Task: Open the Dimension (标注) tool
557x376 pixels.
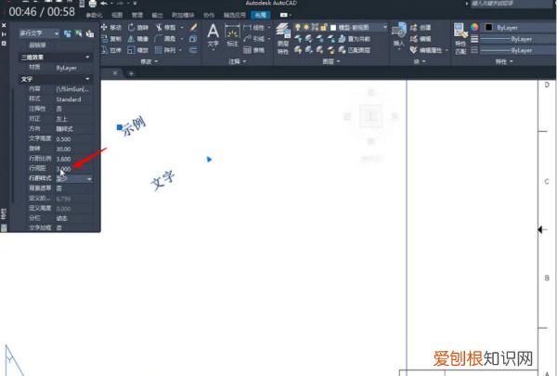Action: (232, 35)
